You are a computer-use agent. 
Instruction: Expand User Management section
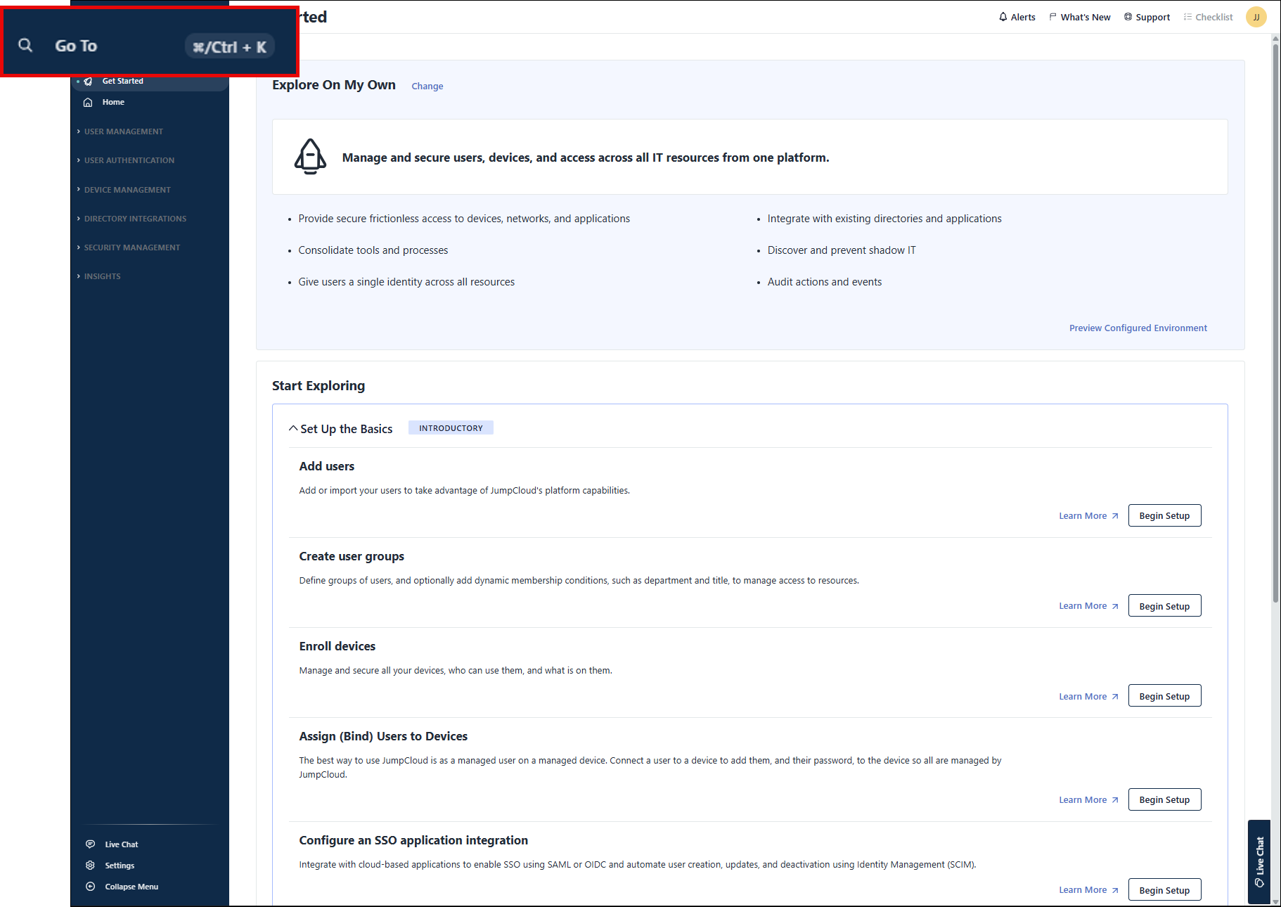tap(123, 131)
